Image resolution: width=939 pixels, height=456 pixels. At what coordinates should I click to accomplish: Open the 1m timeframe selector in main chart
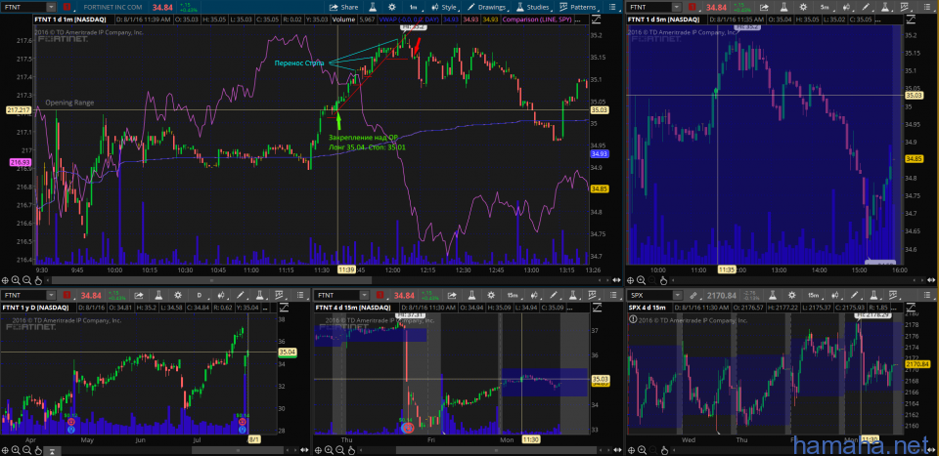(x=413, y=7)
